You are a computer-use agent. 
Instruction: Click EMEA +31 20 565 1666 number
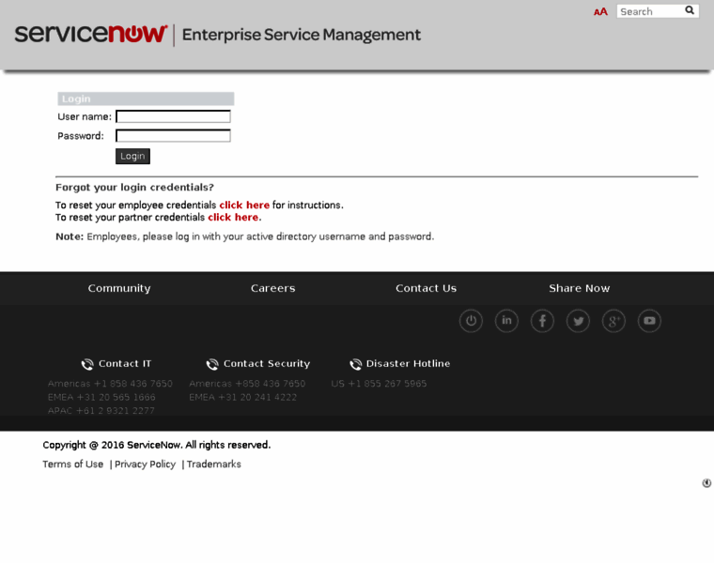(x=101, y=398)
